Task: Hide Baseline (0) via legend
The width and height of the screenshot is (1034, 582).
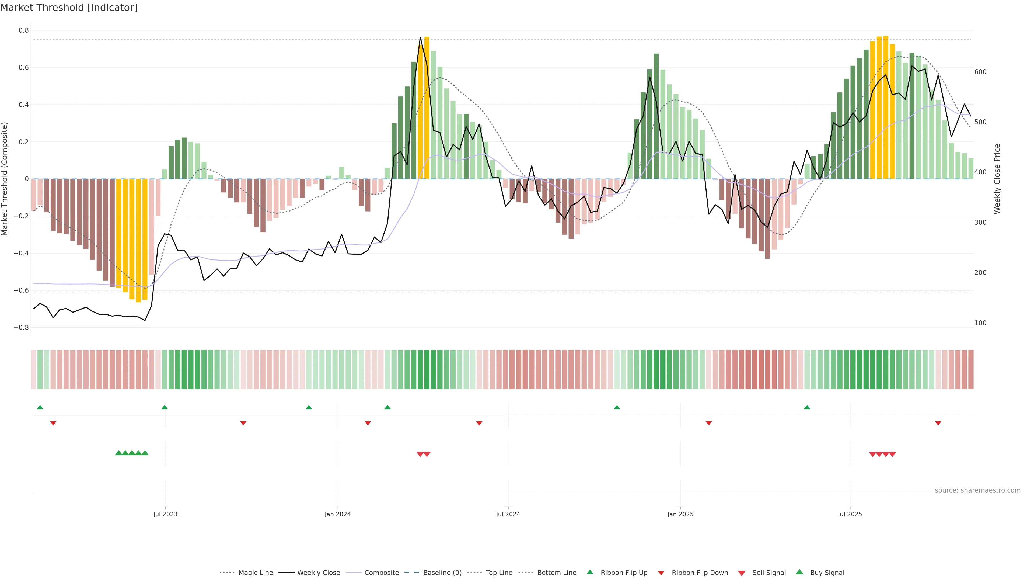Action: point(442,573)
